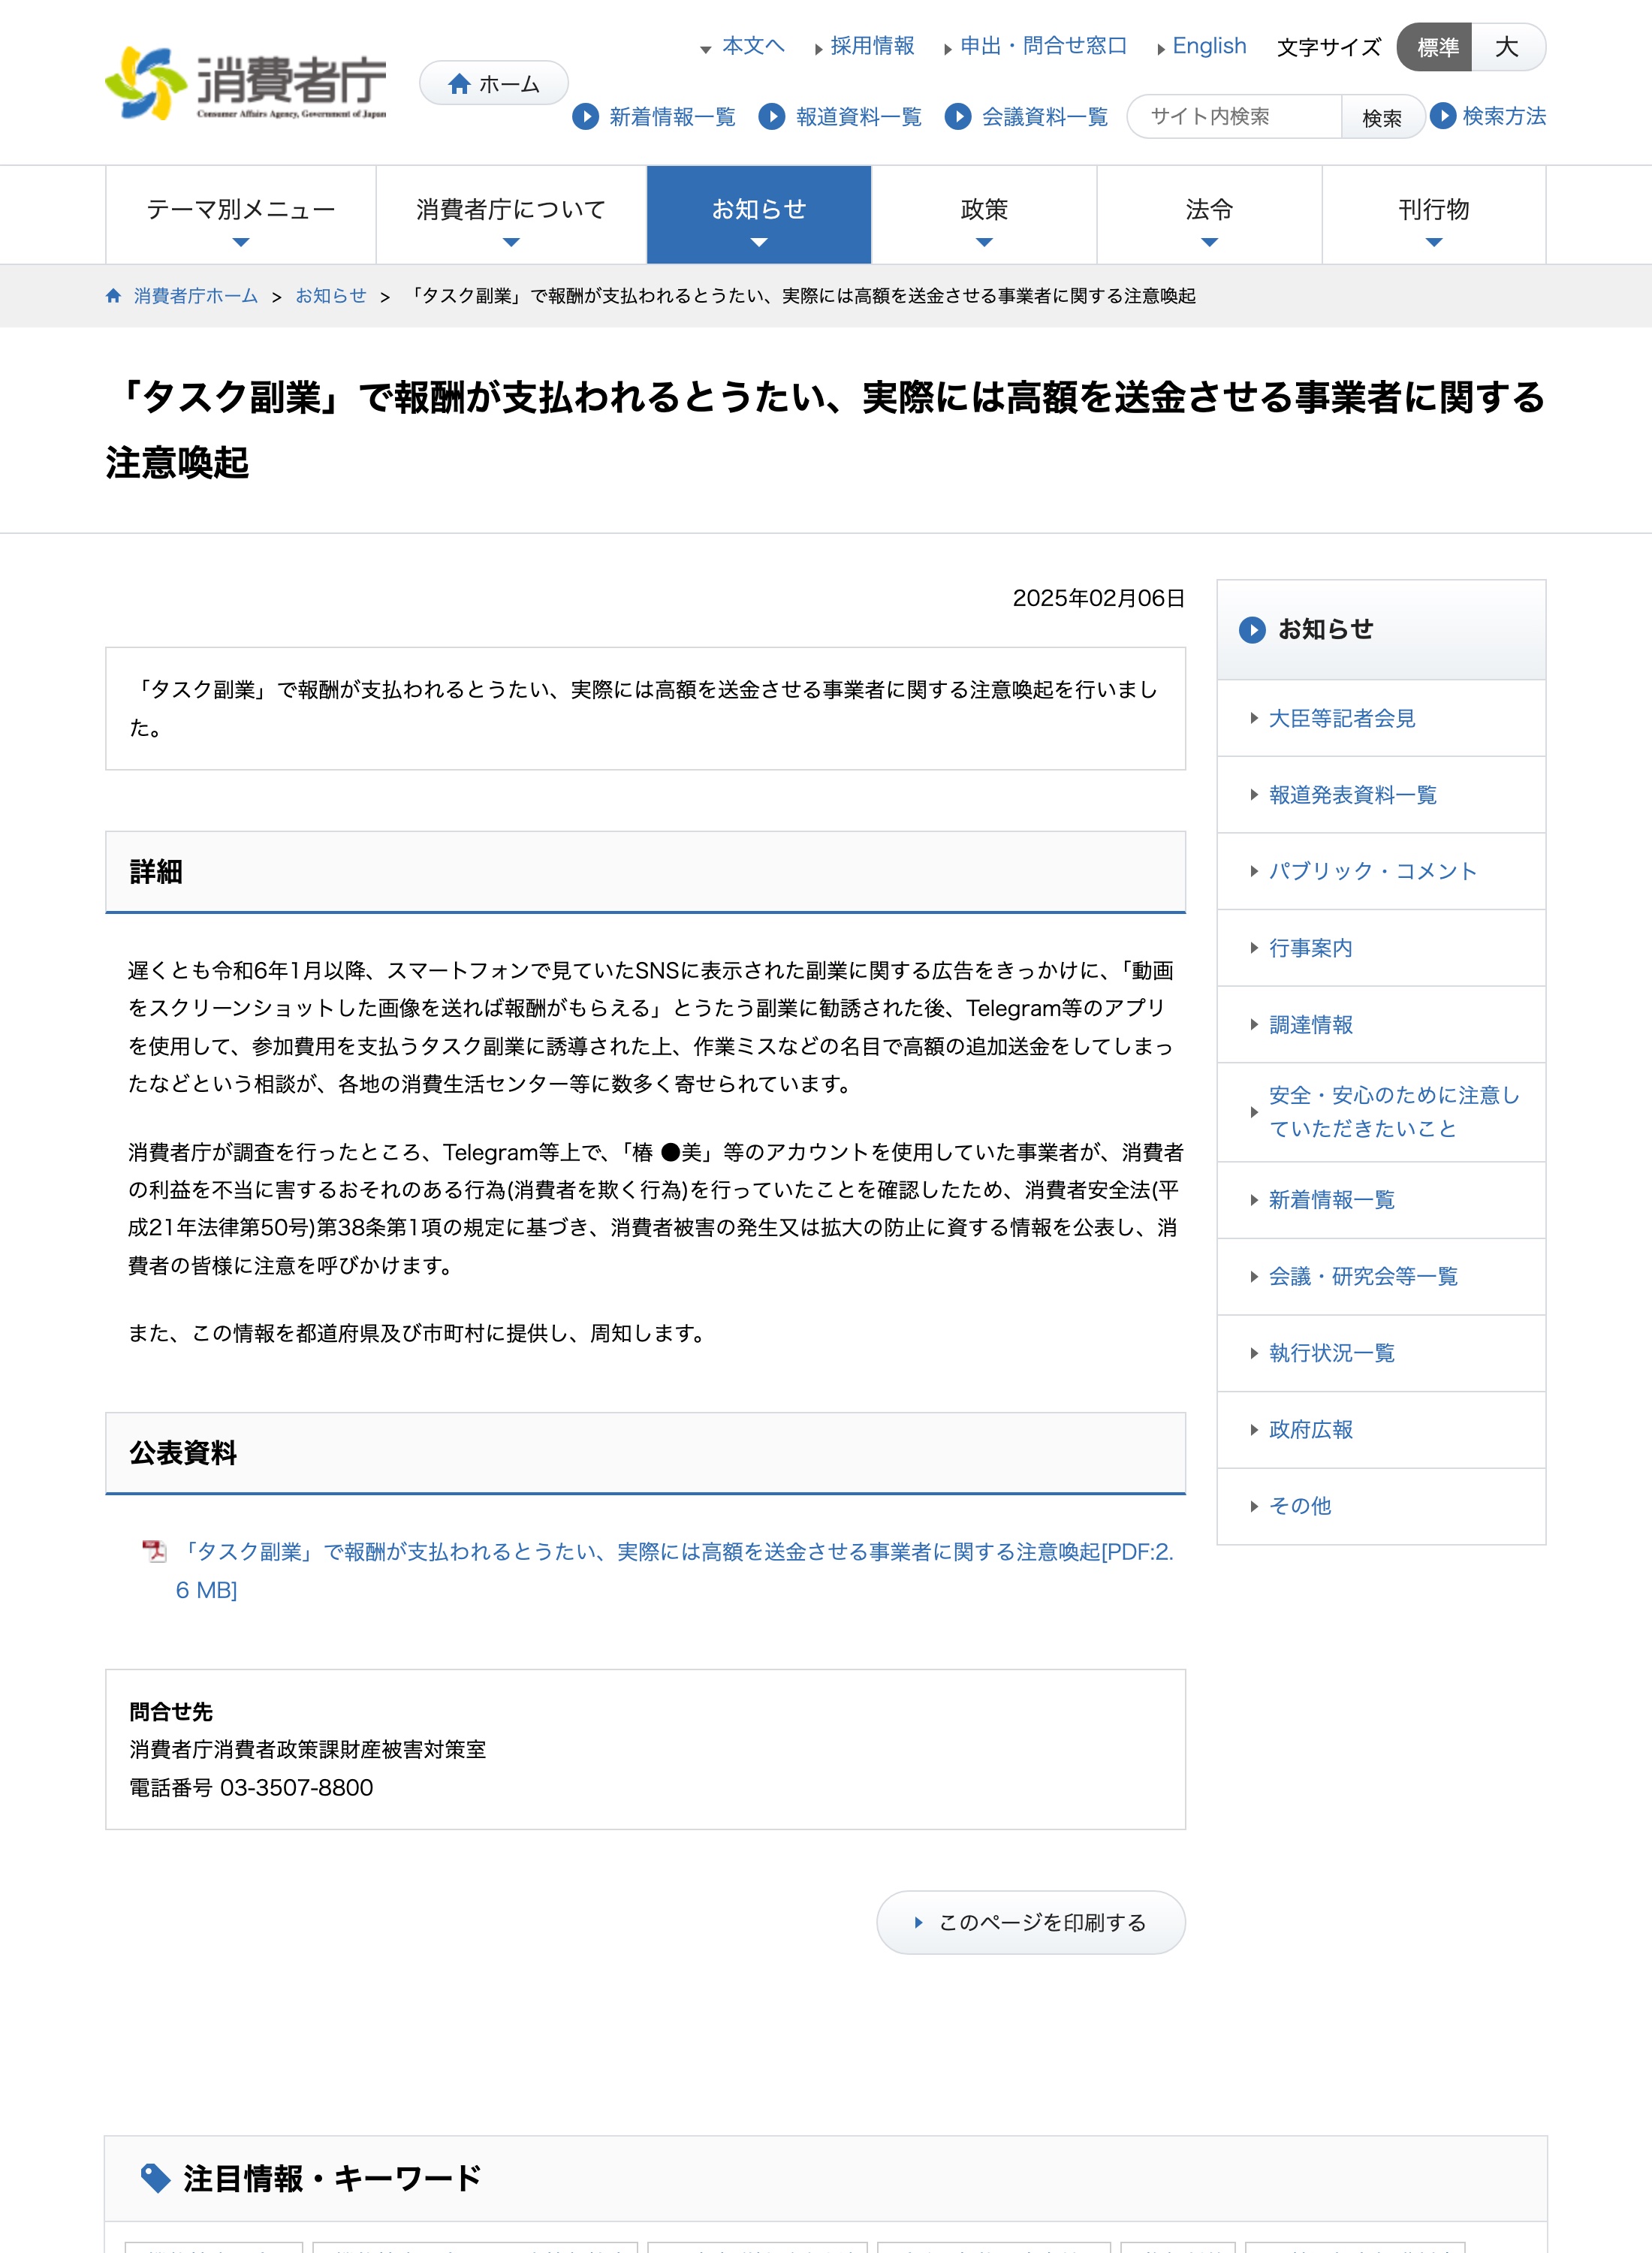This screenshot has width=1652, height=2253.
Task: Click the Consumer Affairs Agency logo
Action: (x=246, y=83)
